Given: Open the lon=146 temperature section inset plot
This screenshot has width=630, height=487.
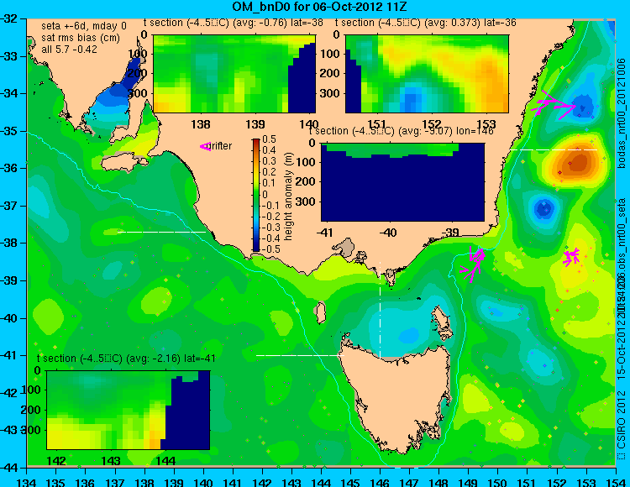Looking at the screenshot, I should click(402, 182).
